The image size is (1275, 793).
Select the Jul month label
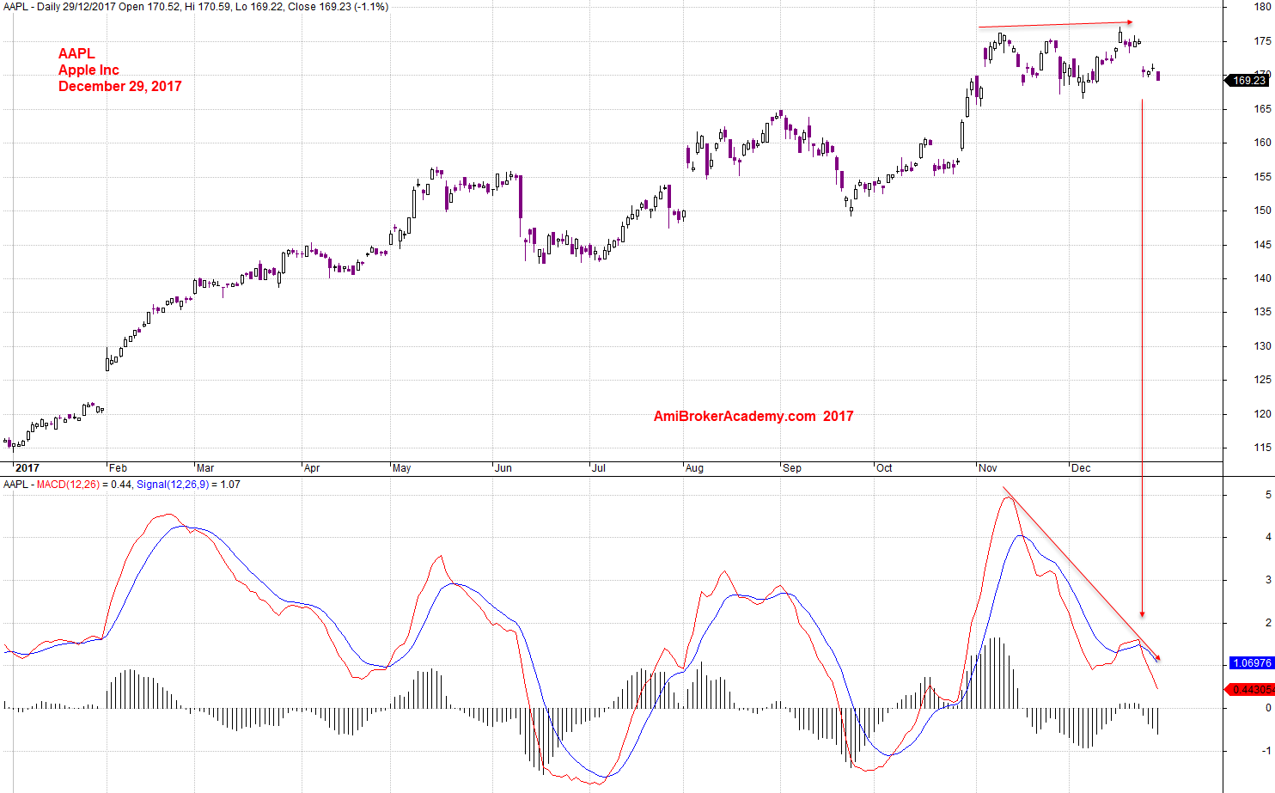pos(598,468)
